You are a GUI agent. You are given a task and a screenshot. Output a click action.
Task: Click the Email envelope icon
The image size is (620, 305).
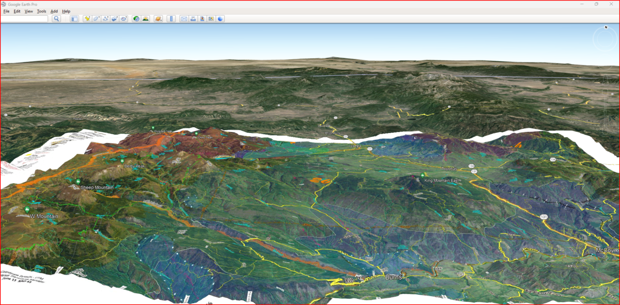click(183, 19)
